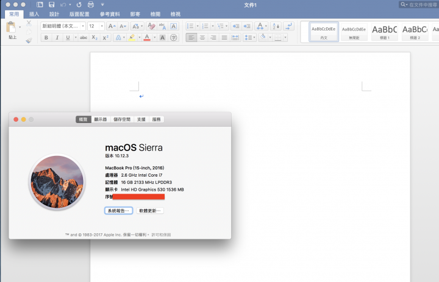
Task: Click the Format Painter brush icon
Action: tap(29, 41)
